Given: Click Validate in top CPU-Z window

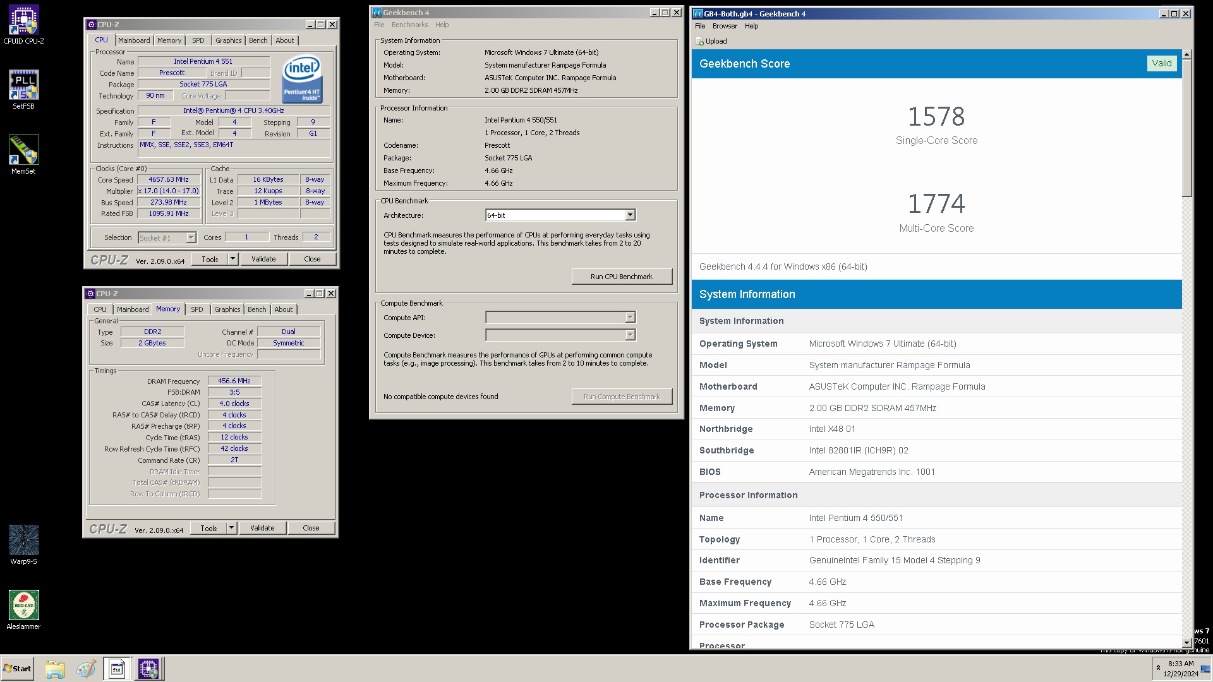Looking at the screenshot, I should coord(263,259).
